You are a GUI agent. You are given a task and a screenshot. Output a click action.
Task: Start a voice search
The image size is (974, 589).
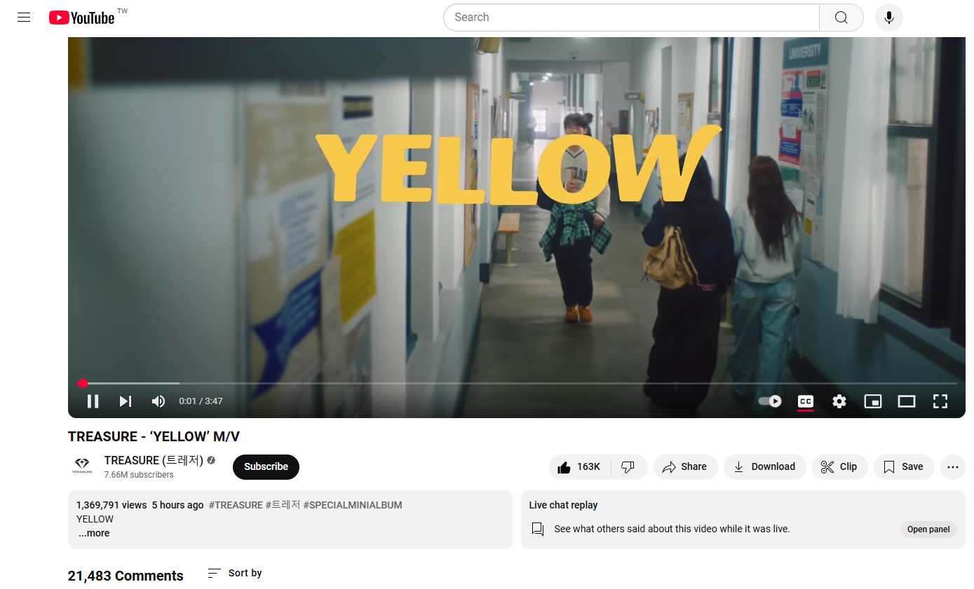(x=888, y=17)
